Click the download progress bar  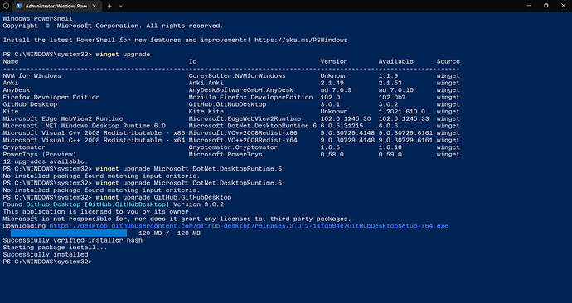point(69,233)
